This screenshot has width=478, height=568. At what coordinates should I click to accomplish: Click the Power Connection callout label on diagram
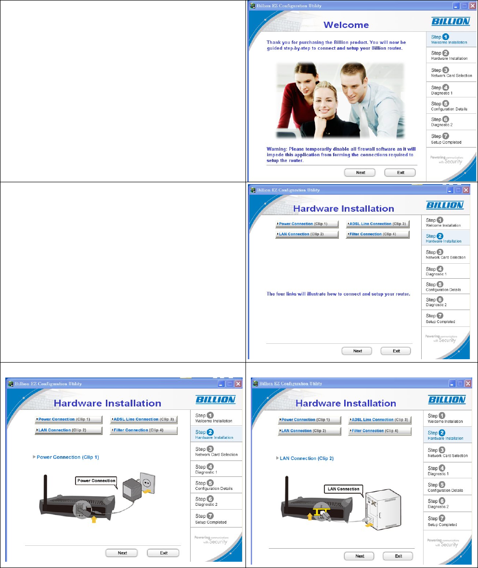96,481
